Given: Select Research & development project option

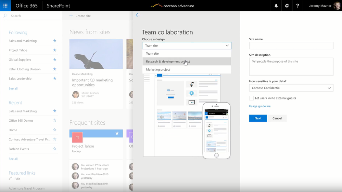Looking at the screenshot, I should point(187,61).
